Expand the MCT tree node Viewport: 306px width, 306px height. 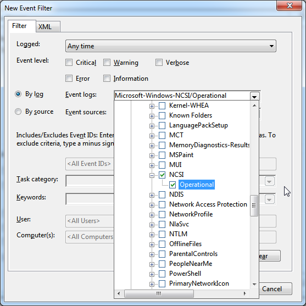(152, 136)
